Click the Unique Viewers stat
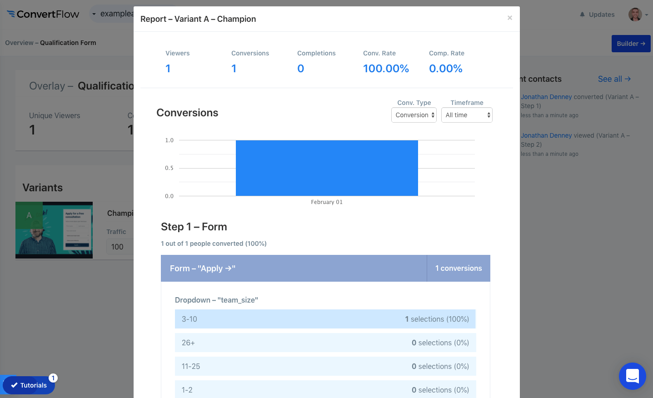Viewport: 653px width, 398px height. pos(55,124)
